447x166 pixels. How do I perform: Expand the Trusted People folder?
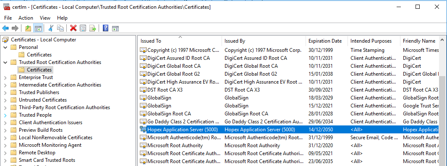click(5, 115)
